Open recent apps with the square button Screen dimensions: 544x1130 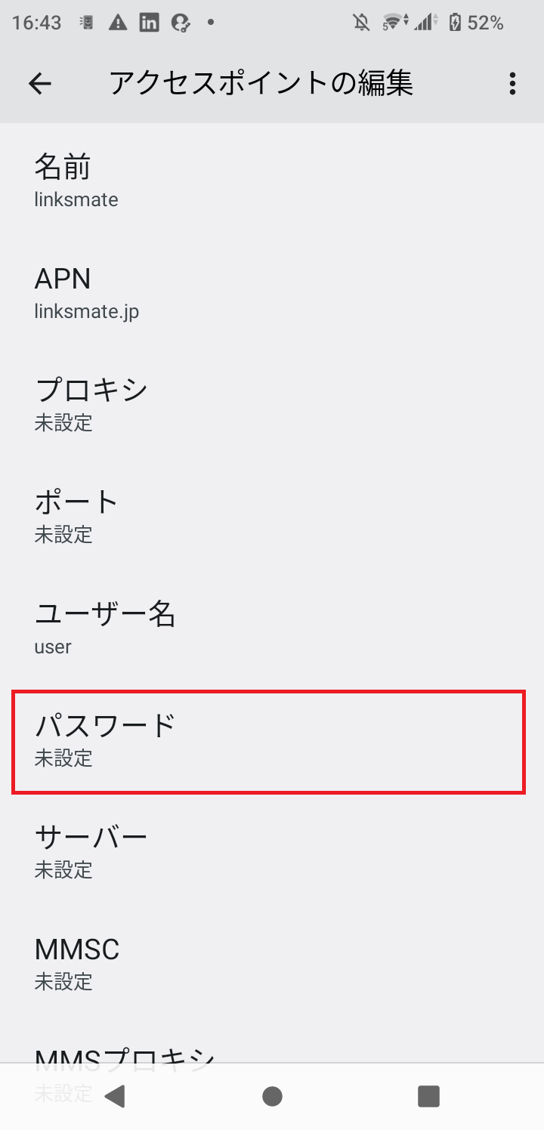(428, 1096)
